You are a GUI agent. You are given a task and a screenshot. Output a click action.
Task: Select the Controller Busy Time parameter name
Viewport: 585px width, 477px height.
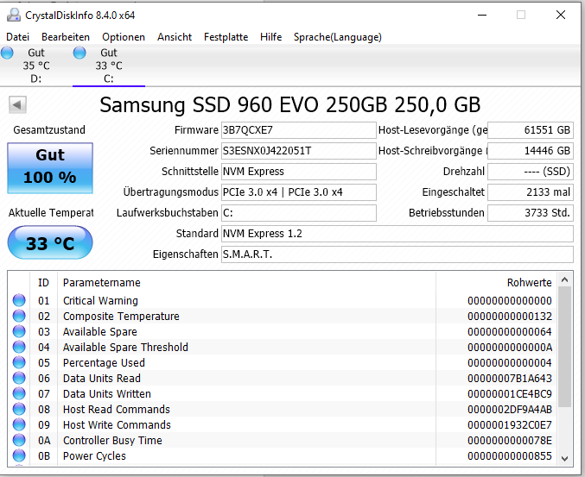(x=112, y=441)
